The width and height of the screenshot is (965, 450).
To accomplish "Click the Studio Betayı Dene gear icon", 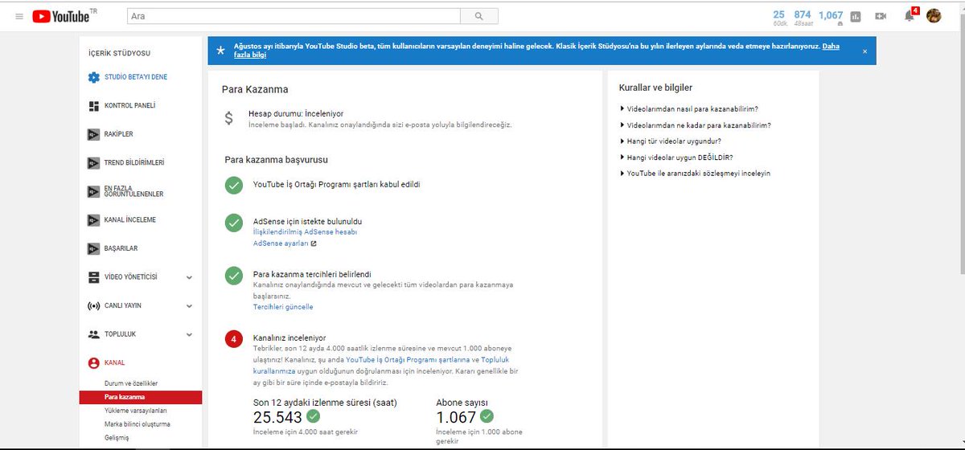I will (94, 77).
